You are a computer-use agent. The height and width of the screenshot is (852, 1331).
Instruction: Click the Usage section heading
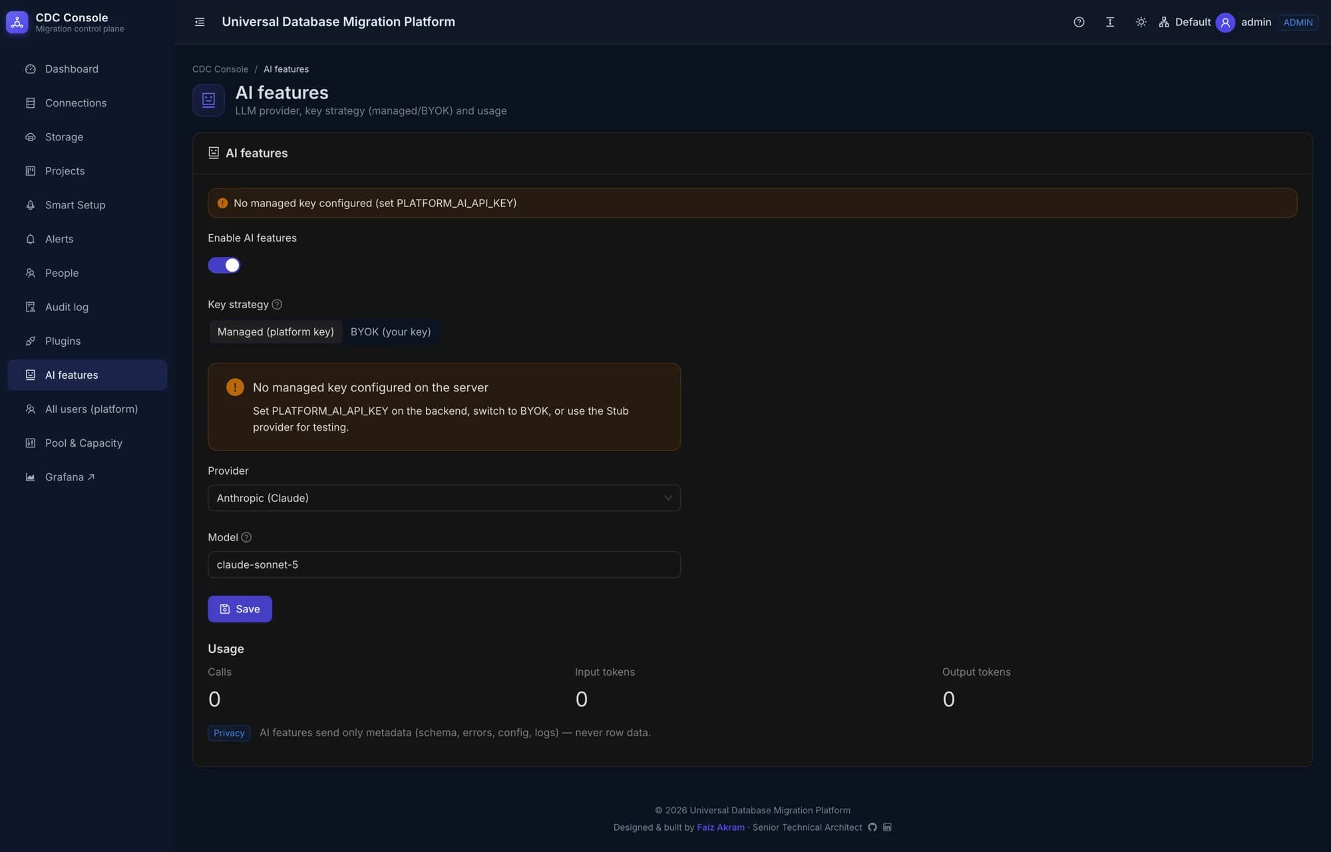pos(226,649)
